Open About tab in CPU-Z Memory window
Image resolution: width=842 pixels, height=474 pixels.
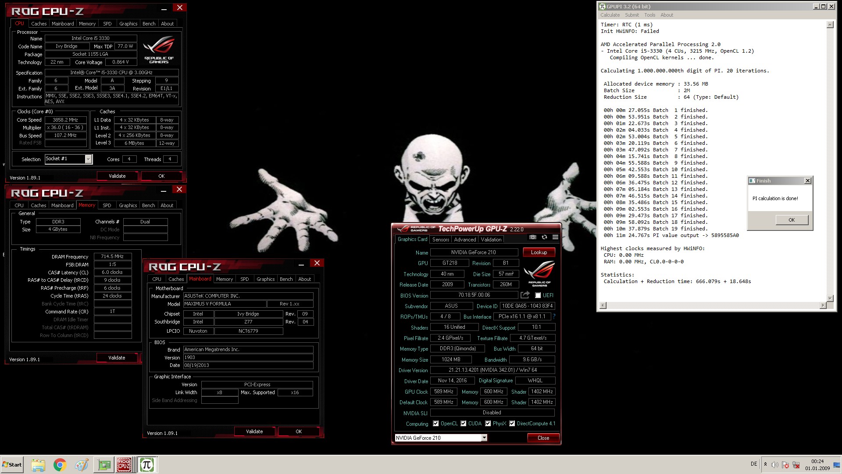(167, 205)
